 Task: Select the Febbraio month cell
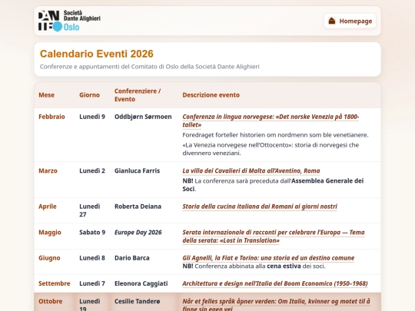pyautogui.click(x=51, y=117)
